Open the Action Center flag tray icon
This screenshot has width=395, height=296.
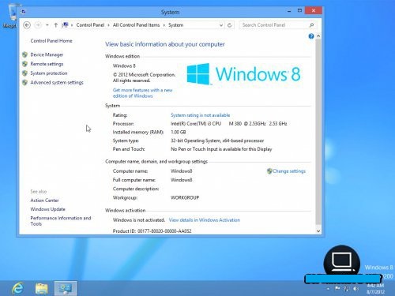tap(337, 288)
